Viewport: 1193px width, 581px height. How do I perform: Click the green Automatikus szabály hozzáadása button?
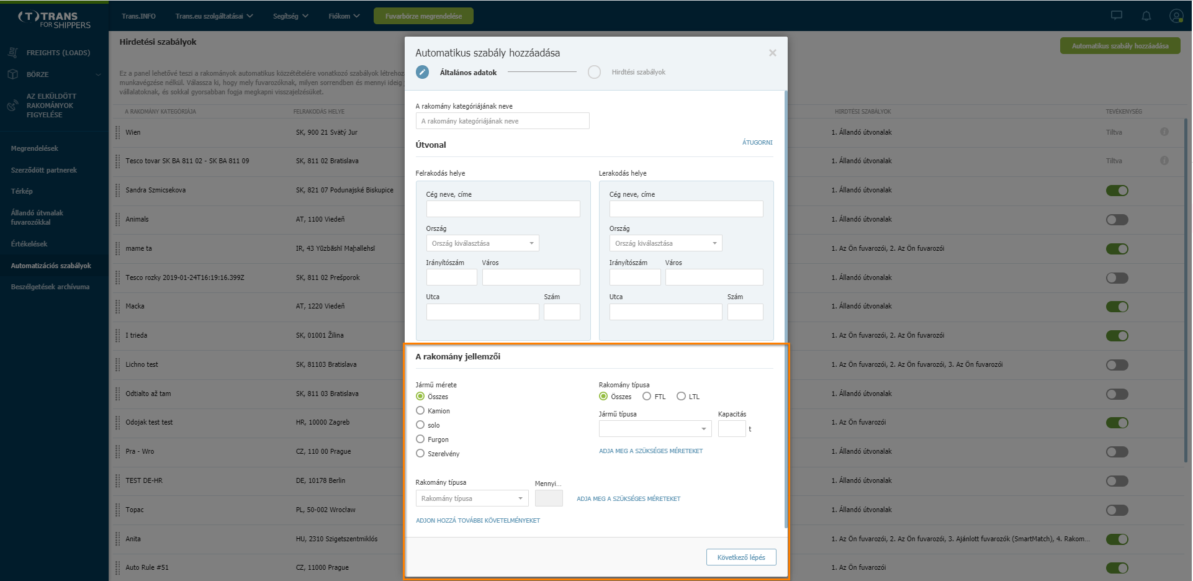tap(1120, 46)
